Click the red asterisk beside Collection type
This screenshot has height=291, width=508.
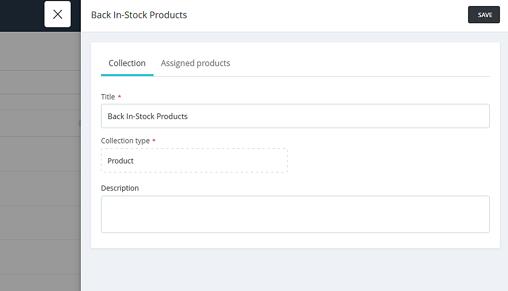[154, 141]
